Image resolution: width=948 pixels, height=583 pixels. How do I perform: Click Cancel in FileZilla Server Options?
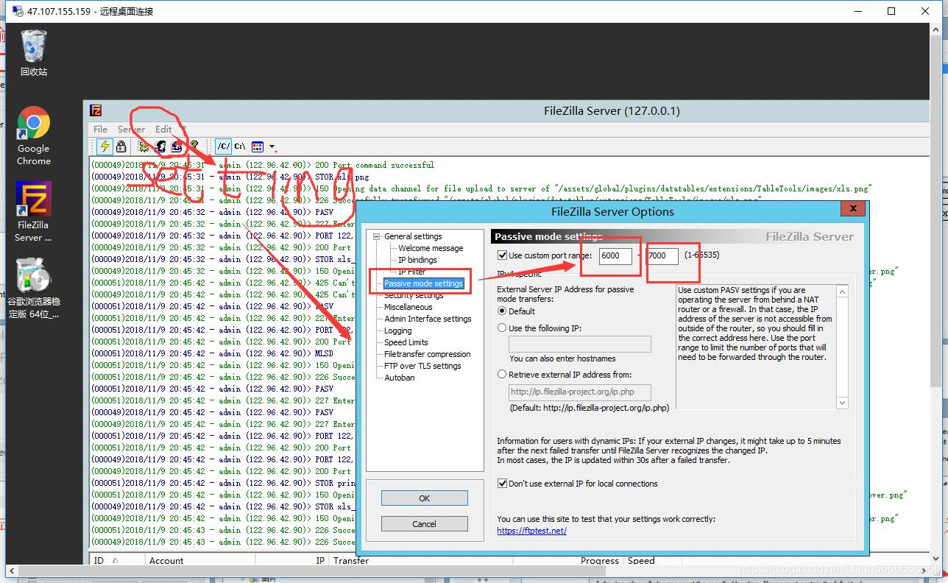pyautogui.click(x=425, y=524)
